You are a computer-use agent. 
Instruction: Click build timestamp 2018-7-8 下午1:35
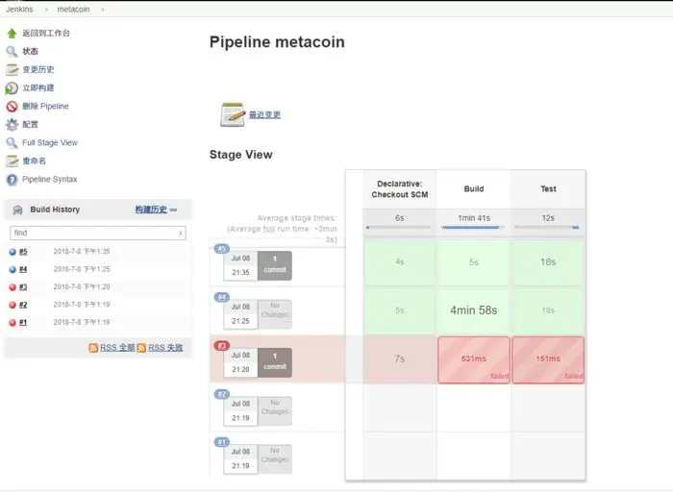coord(82,252)
